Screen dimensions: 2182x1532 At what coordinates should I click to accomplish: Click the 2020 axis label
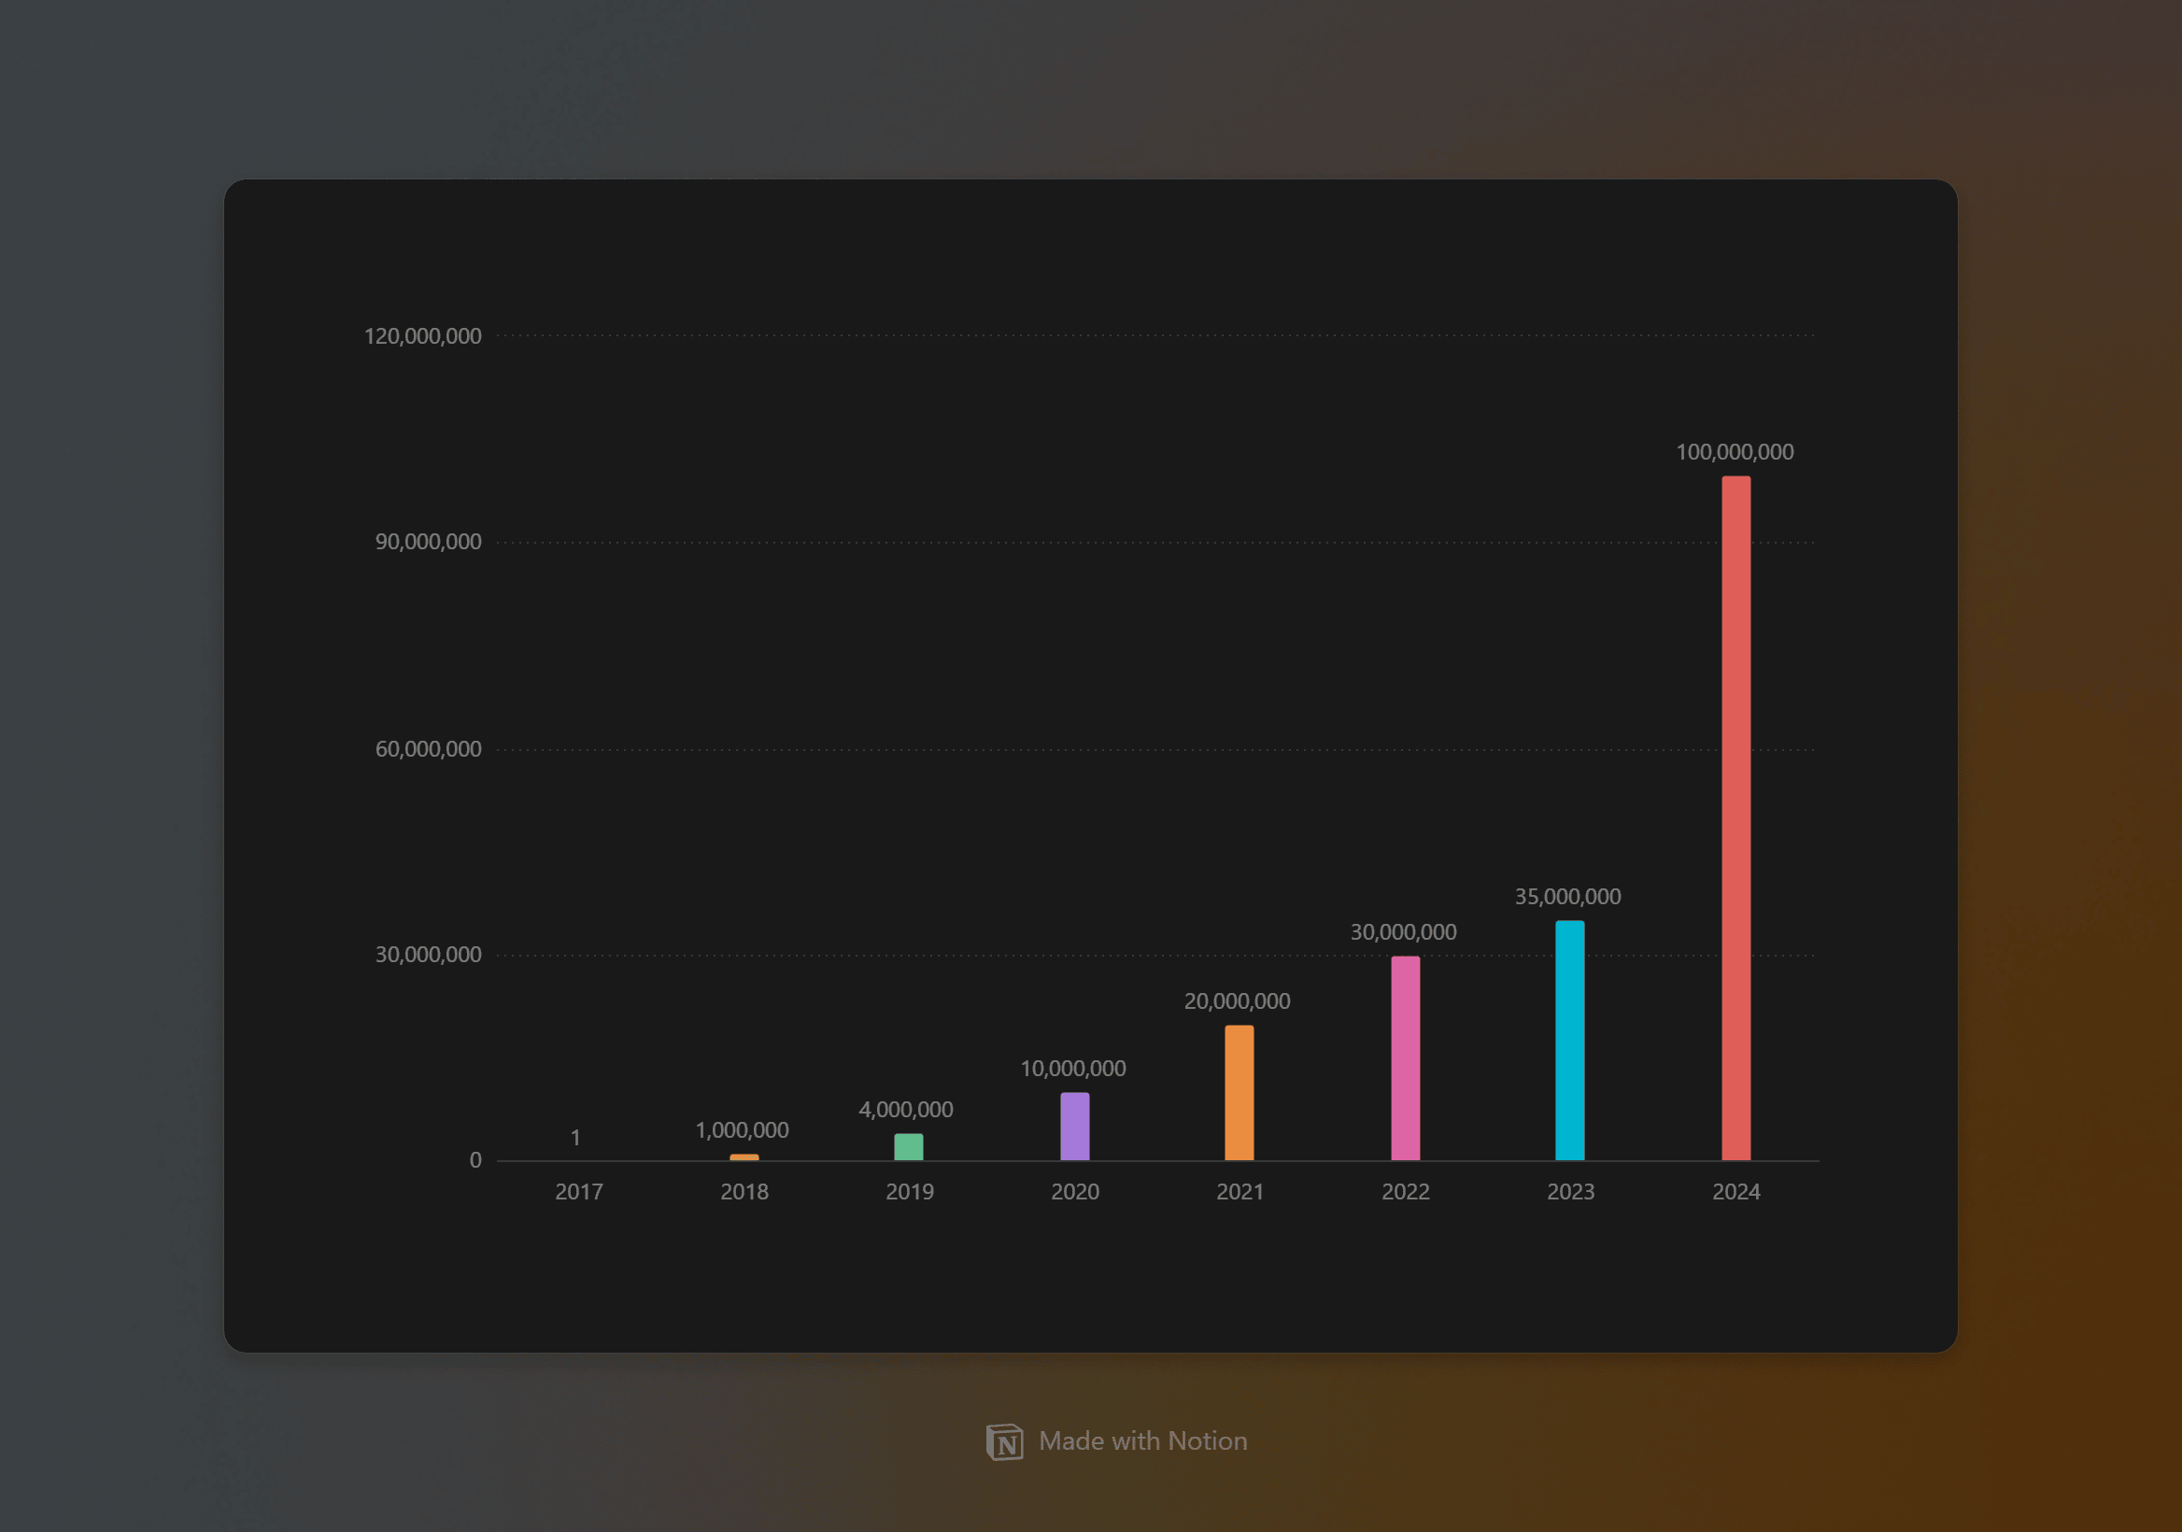1074,1192
